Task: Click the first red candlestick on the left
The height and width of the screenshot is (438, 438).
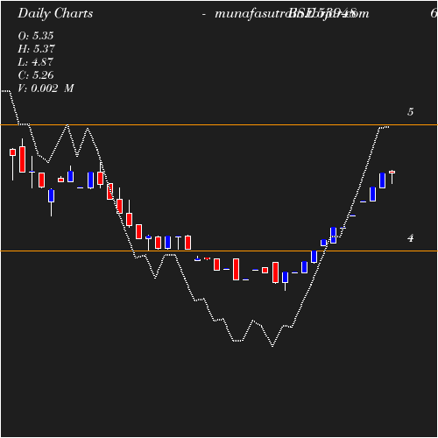Action: [12, 152]
